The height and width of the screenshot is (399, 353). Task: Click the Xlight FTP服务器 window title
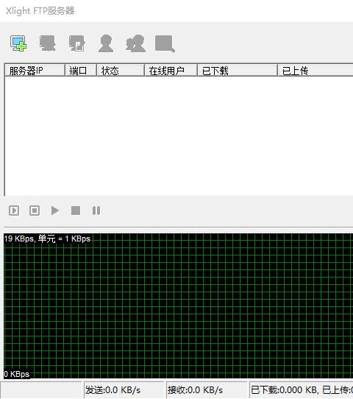pyautogui.click(x=40, y=11)
